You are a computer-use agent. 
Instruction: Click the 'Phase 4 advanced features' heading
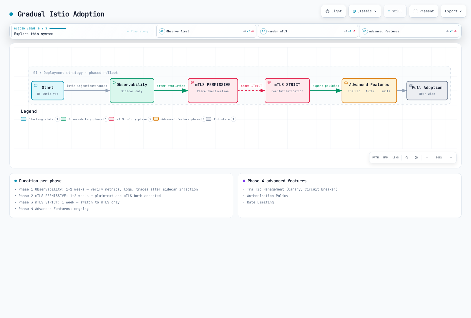click(277, 181)
